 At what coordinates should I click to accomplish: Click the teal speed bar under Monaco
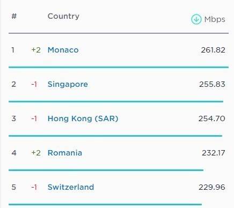[x=119, y=67]
